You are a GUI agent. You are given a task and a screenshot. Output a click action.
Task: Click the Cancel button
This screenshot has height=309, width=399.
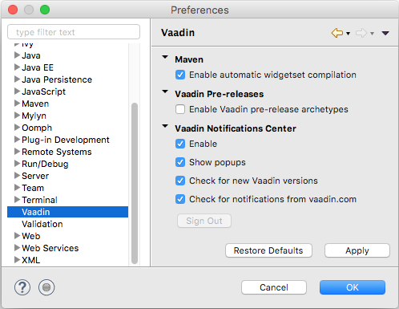274,287
